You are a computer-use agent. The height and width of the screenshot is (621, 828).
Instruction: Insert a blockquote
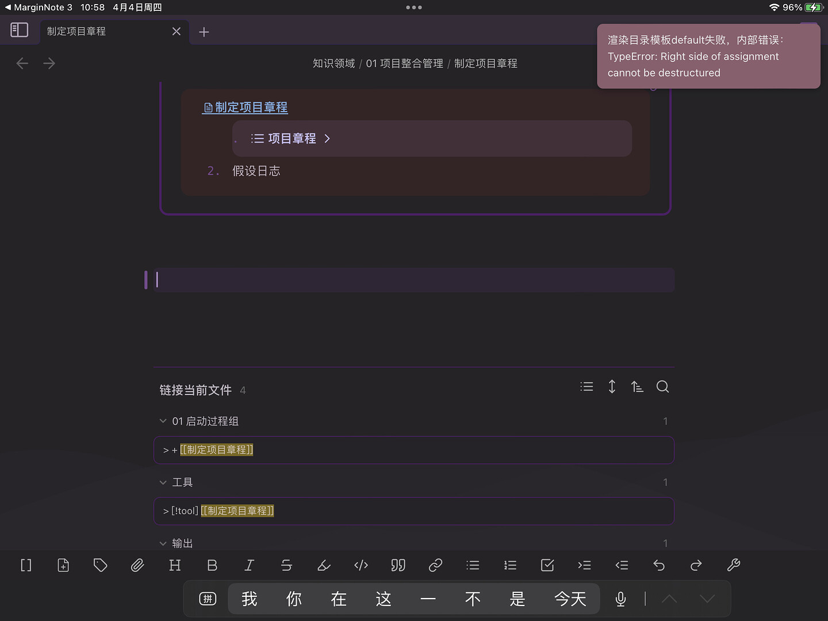coord(398,565)
